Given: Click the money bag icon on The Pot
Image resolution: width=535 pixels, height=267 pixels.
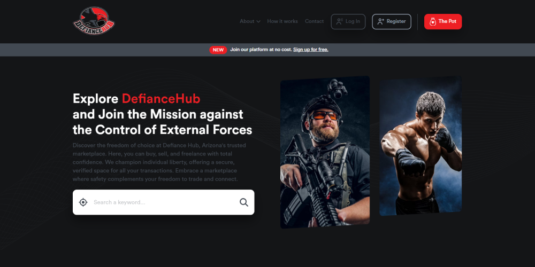Looking at the screenshot, I should coord(433,21).
